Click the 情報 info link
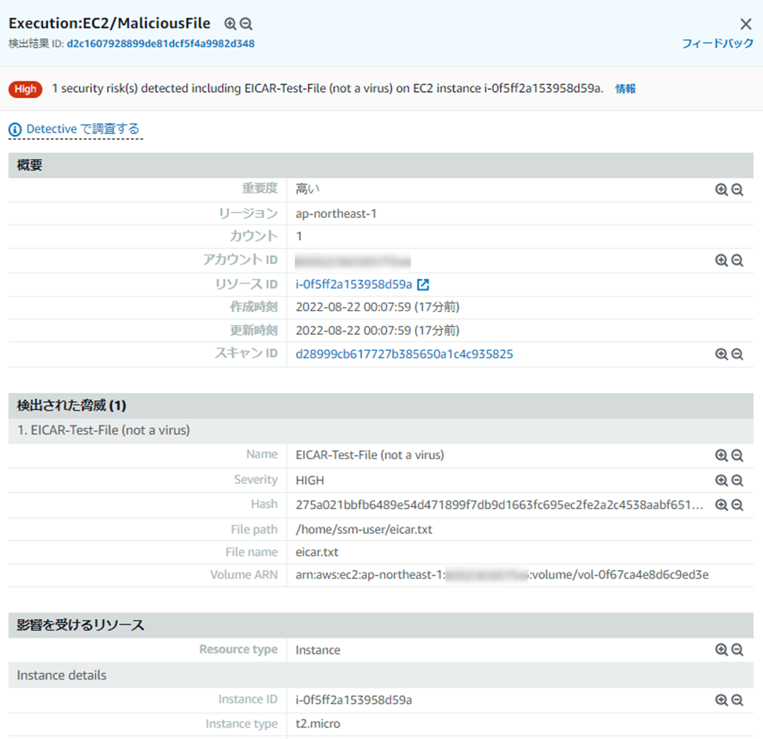Image resolution: width=763 pixels, height=739 pixels. pyautogui.click(x=625, y=88)
